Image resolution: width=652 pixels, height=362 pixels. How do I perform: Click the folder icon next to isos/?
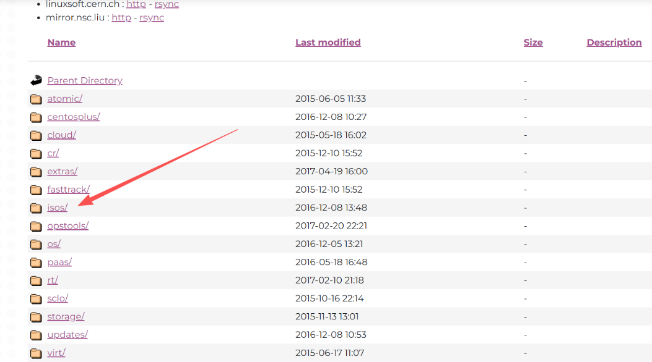coord(36,208)
